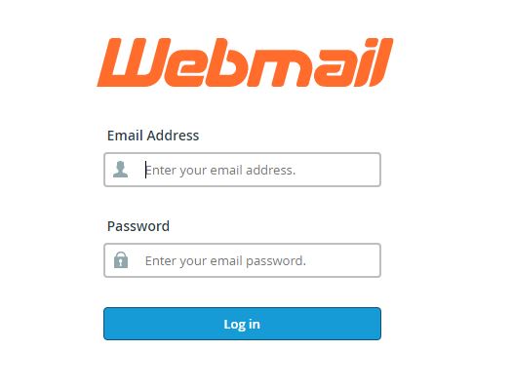
Task: Click the 'Log in' text on blue button
Action: pos(242,324)
